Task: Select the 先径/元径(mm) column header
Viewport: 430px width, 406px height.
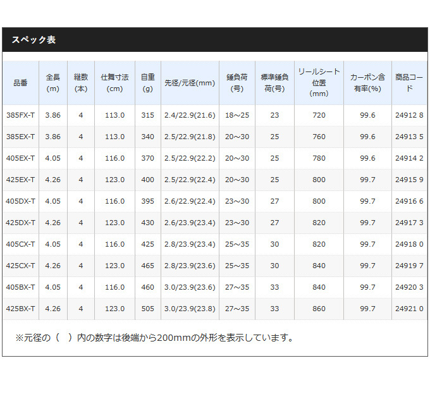Action: click(x=190, y=83)
